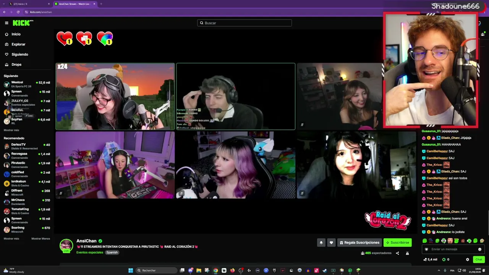Image resolution: width=489 pixels, height=275 pixels.
Task: Click the report icon beside share
Action: pos(407,253)
